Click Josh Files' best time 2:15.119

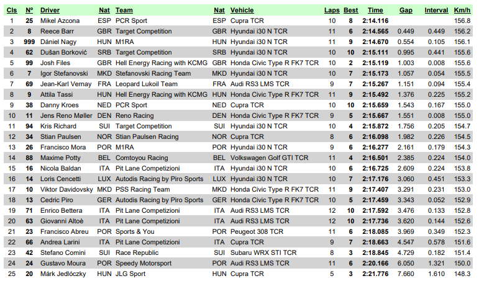point(375,63)
